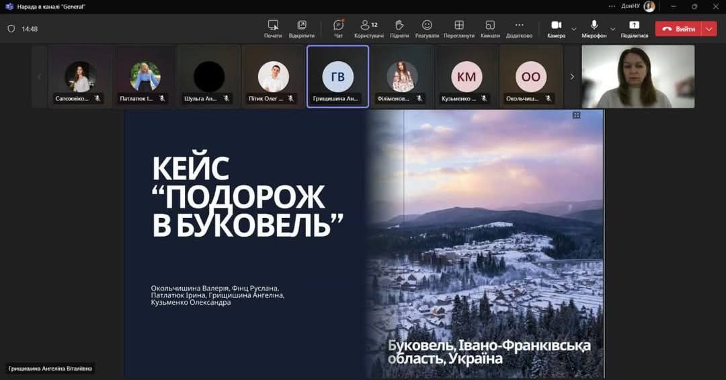The image size is (726, 380).
Task: Select participant Шульга Ан... tile
Action: (209, 77)
